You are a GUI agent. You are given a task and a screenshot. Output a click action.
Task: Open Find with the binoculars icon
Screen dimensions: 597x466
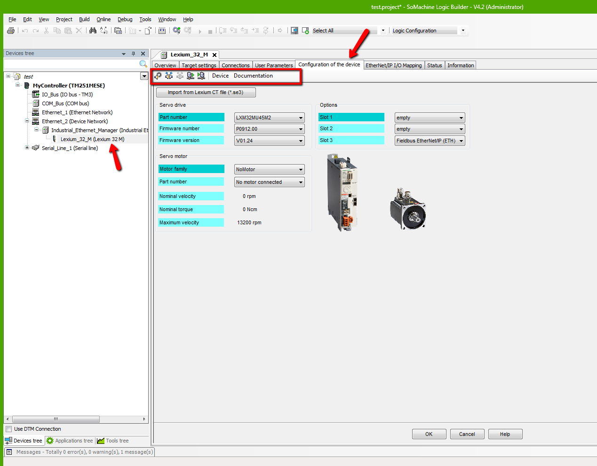[93, 31]
